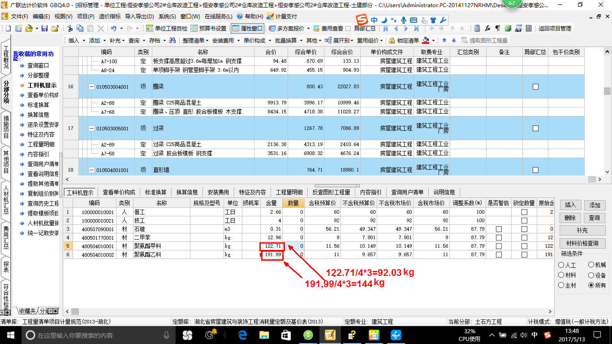
Task: Click the Cut scissors icon
Action: click(x=70, y=28)
